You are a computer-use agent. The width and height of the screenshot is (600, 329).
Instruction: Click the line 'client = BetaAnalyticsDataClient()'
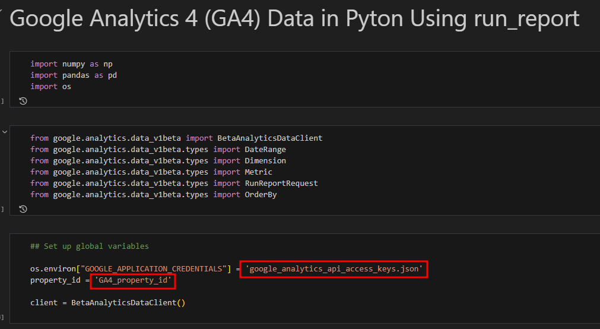(107, 302)
